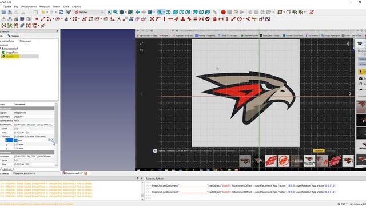Viewport: 366px width, 206px height.
Task: Select the Trim Edge tool
Action: [x=119, y=19]
